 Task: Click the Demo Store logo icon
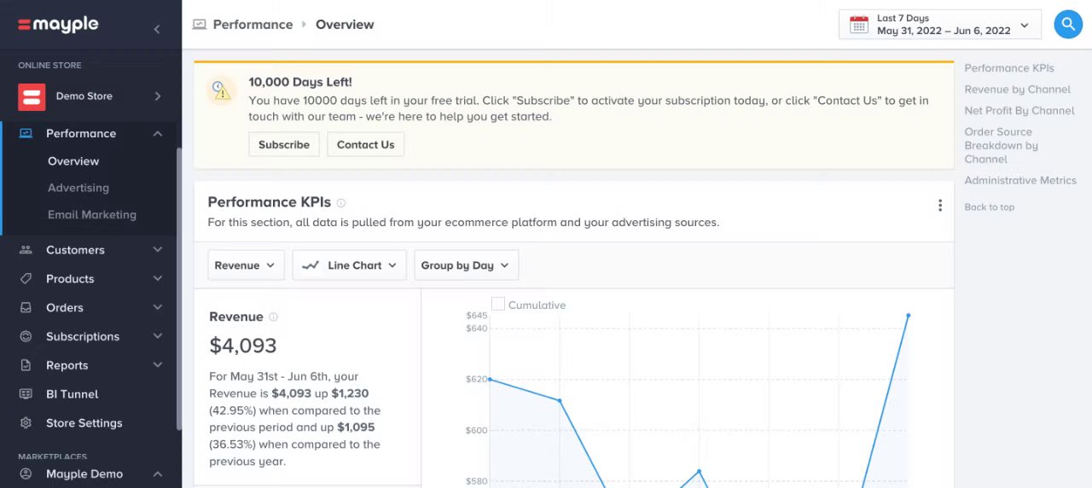click(x=32, y=96)
